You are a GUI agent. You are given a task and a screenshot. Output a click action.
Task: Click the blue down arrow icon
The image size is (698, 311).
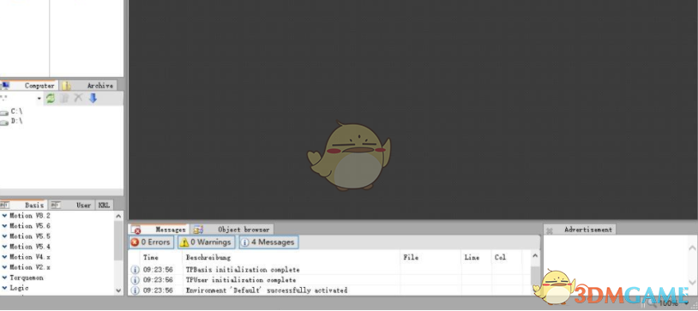coord(93,99)
